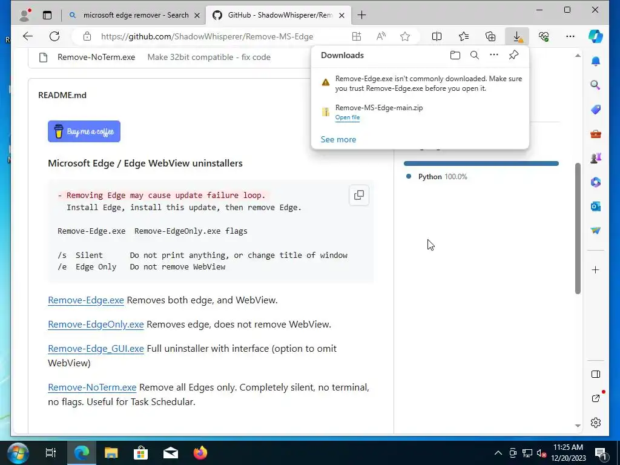Open Task View on taskbar
Image resolution: width=620 pixels, height=465 pixels.
coord(51,453)
